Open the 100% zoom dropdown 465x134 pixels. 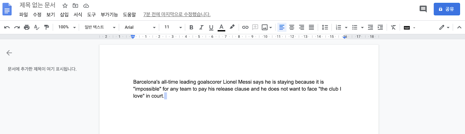click(67, 27)
